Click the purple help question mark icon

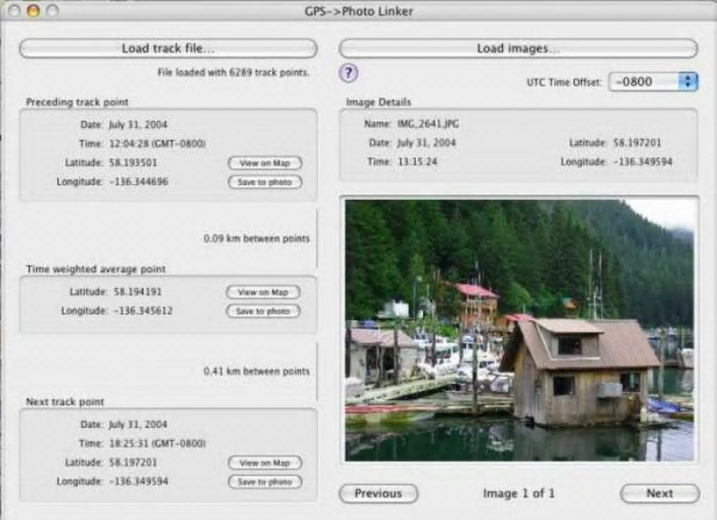point(349,72)
